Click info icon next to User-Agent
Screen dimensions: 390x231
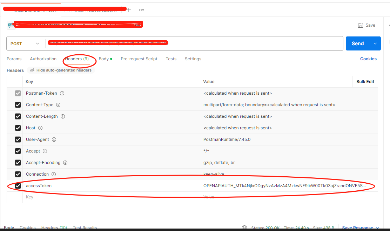click(x=54, y=140)
